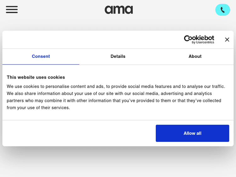Click empty dialog footer left of Allow all
Viewport: 236px width, 177px height.
click(x=79, y=133)
